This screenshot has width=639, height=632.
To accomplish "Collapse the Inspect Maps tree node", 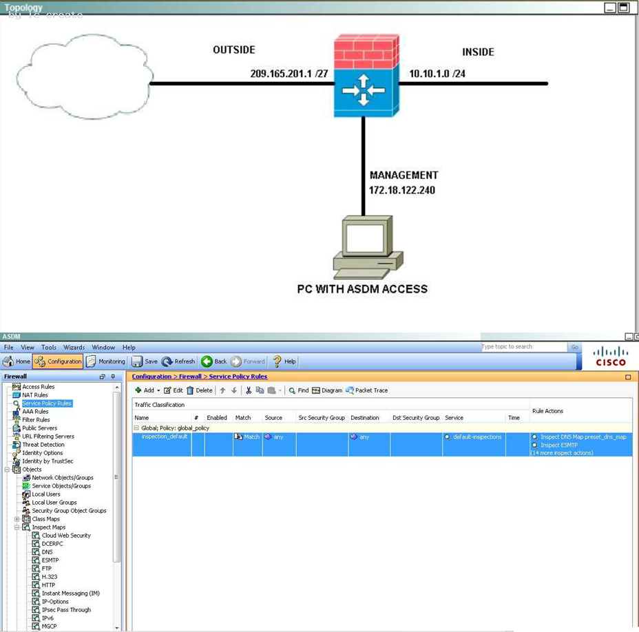I will click(17, 527).
